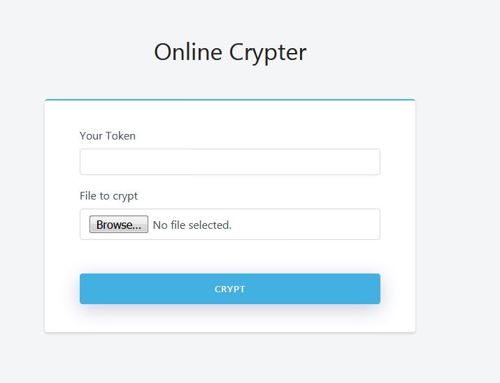Start encryption with the CRYPT button
Image resolution: width=500 pixels, height=383 pixels.
(x=229, y=289)
